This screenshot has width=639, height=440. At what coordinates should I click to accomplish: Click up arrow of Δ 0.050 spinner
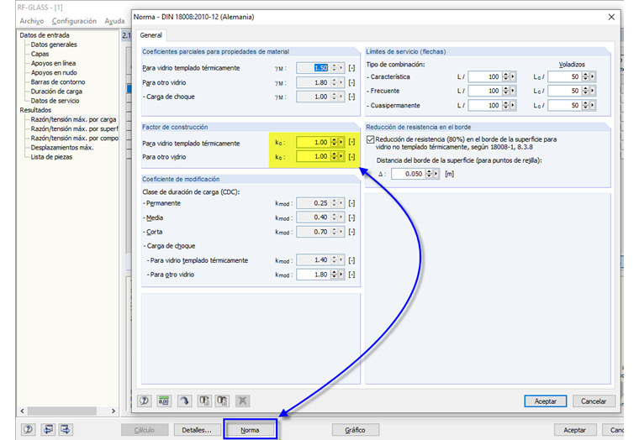coord(429,172)
